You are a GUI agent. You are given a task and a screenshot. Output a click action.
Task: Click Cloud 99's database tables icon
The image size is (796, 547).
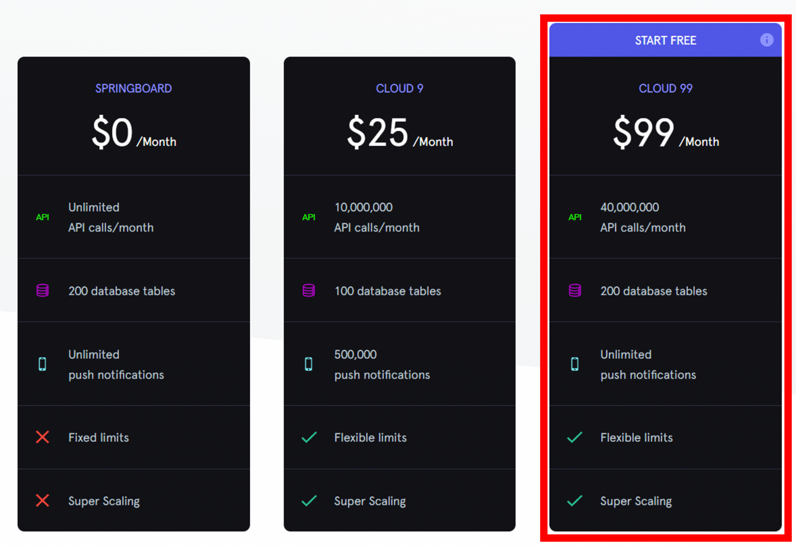click(575, 291)
